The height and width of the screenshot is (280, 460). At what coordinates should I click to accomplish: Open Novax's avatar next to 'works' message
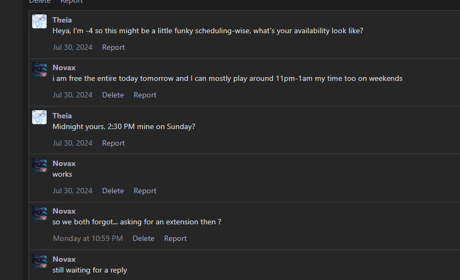(x=39, y=165)
